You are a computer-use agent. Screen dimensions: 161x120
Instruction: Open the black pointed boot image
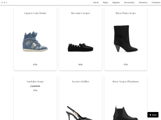coord(126,39)
